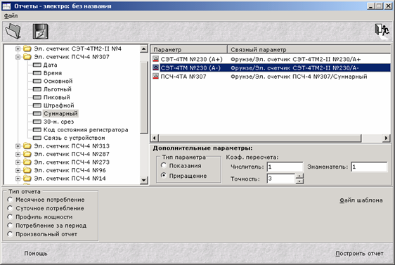Expand the ПСЧ-4 №14 tree node

click(18, 179)
